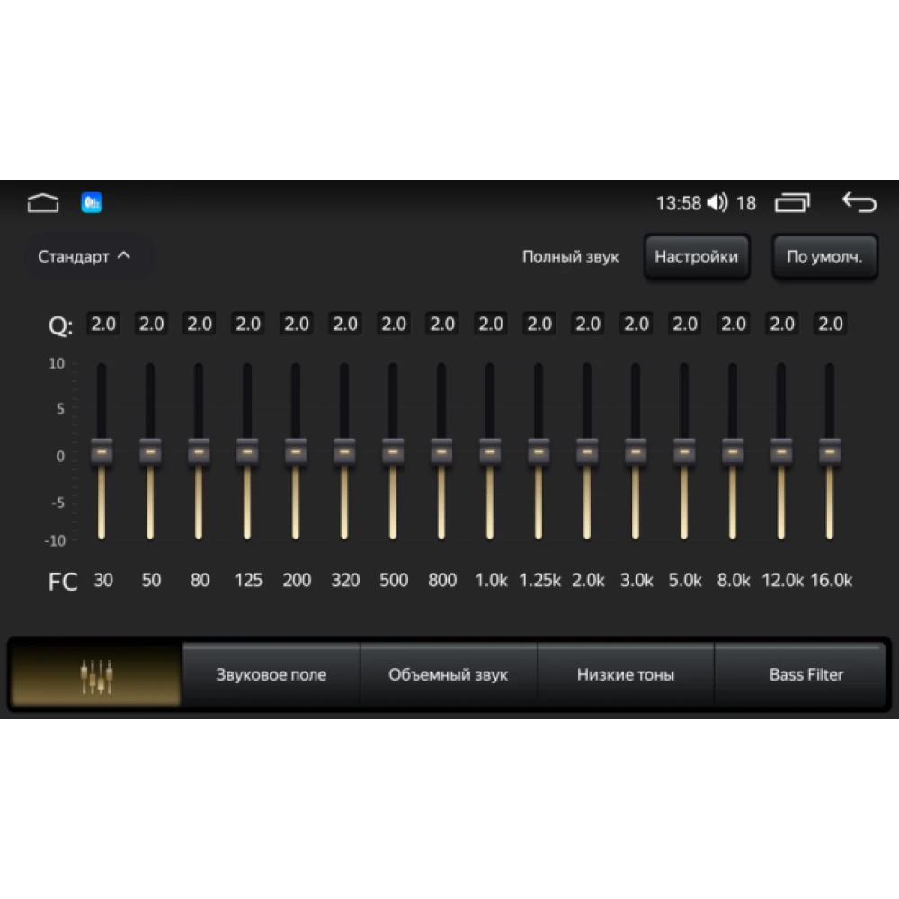The width and height of the screenshot is (899, 899).
Task: Open the blue equalizer app icon
Action: point(92,203)
